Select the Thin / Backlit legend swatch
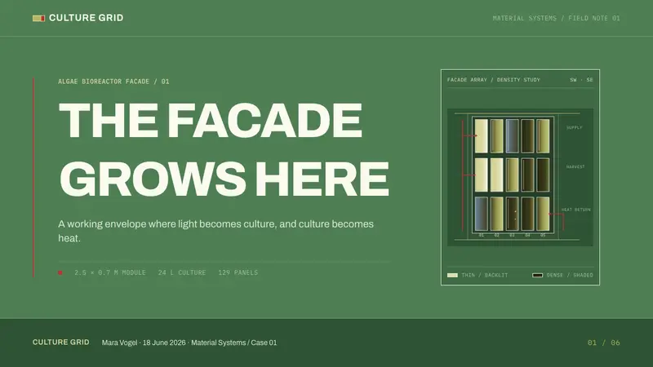 (452, 275)
